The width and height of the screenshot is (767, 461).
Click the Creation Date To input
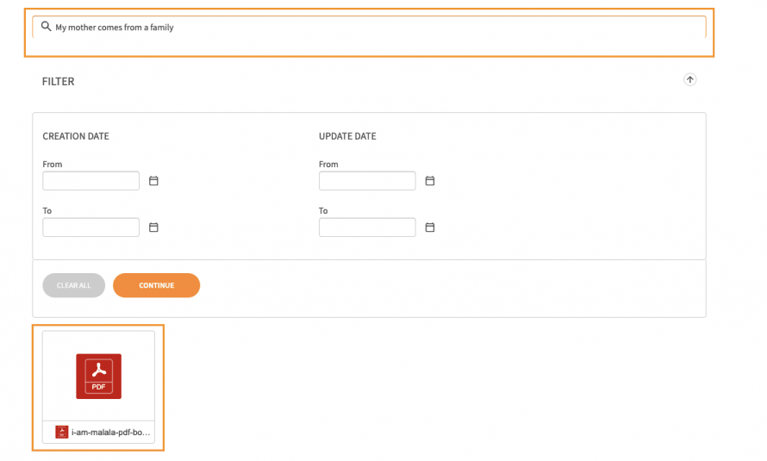[90, 227]
